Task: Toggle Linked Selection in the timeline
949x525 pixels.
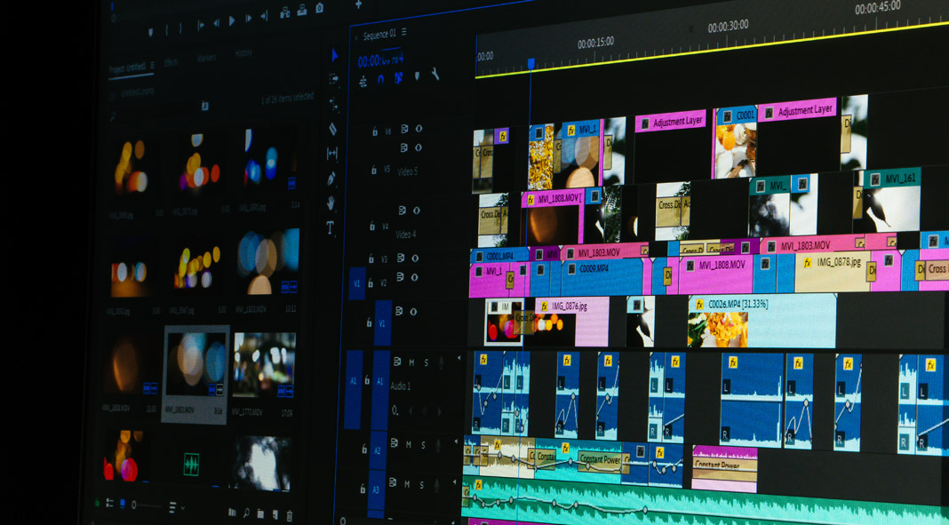Action: [x=399, y=77]
